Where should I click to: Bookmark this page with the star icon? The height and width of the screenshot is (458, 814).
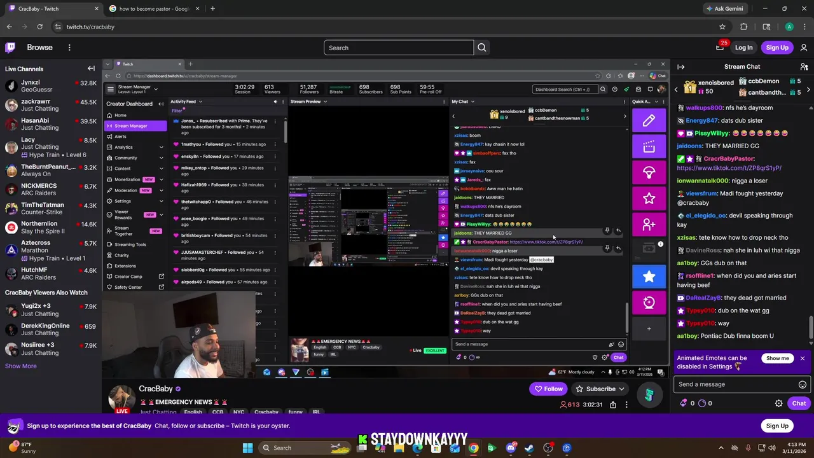[x=722, y=27]
